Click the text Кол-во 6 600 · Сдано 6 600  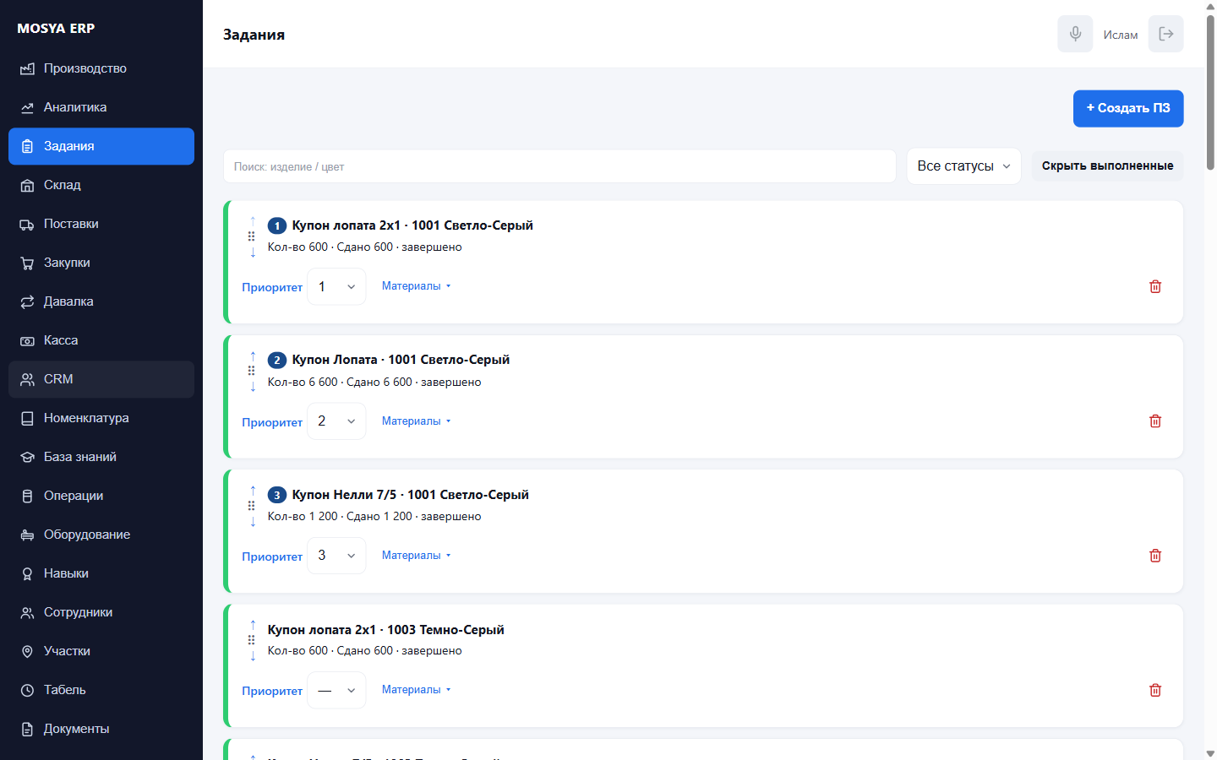click(x=340, y=382)
